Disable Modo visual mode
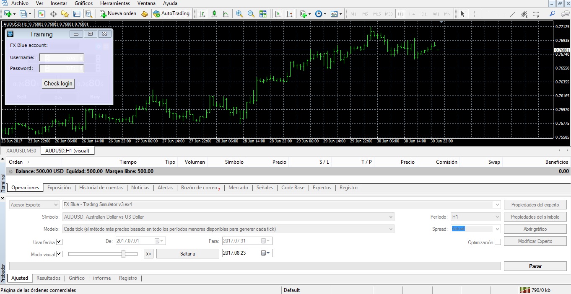This screenshot has height=294, width=571. pyautogui.click(x=59, y=253)
